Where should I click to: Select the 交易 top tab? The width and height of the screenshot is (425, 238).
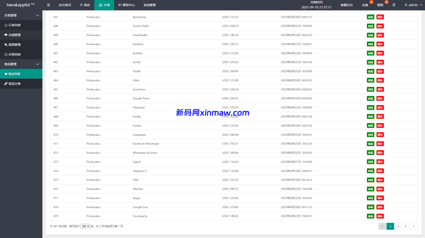(104, 5)
